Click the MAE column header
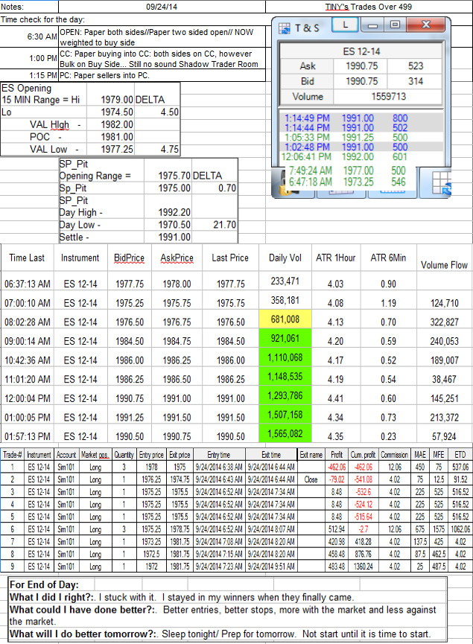 click(x=420, y=455)
